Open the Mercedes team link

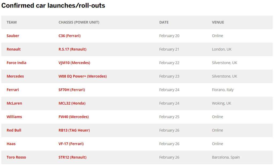click(x=15, y=76)
